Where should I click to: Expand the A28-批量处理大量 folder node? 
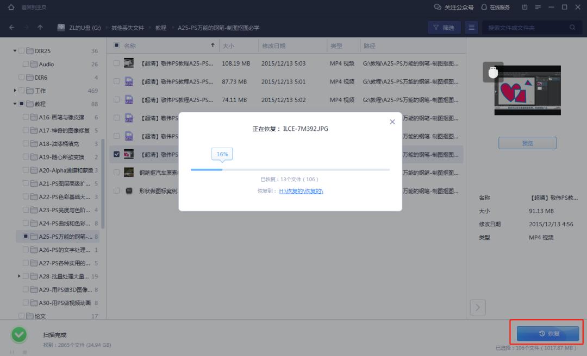pyautogui.click(x=19, y=276)
